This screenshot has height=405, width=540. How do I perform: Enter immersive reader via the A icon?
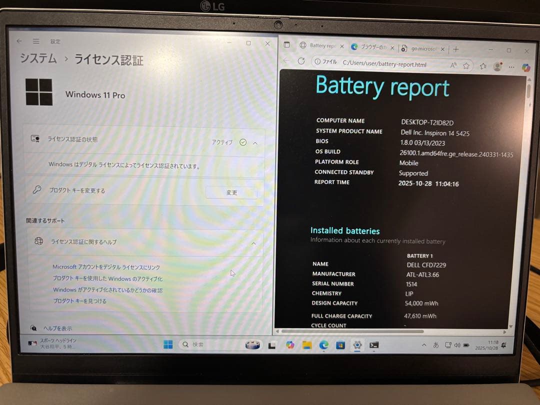(451, 65)
